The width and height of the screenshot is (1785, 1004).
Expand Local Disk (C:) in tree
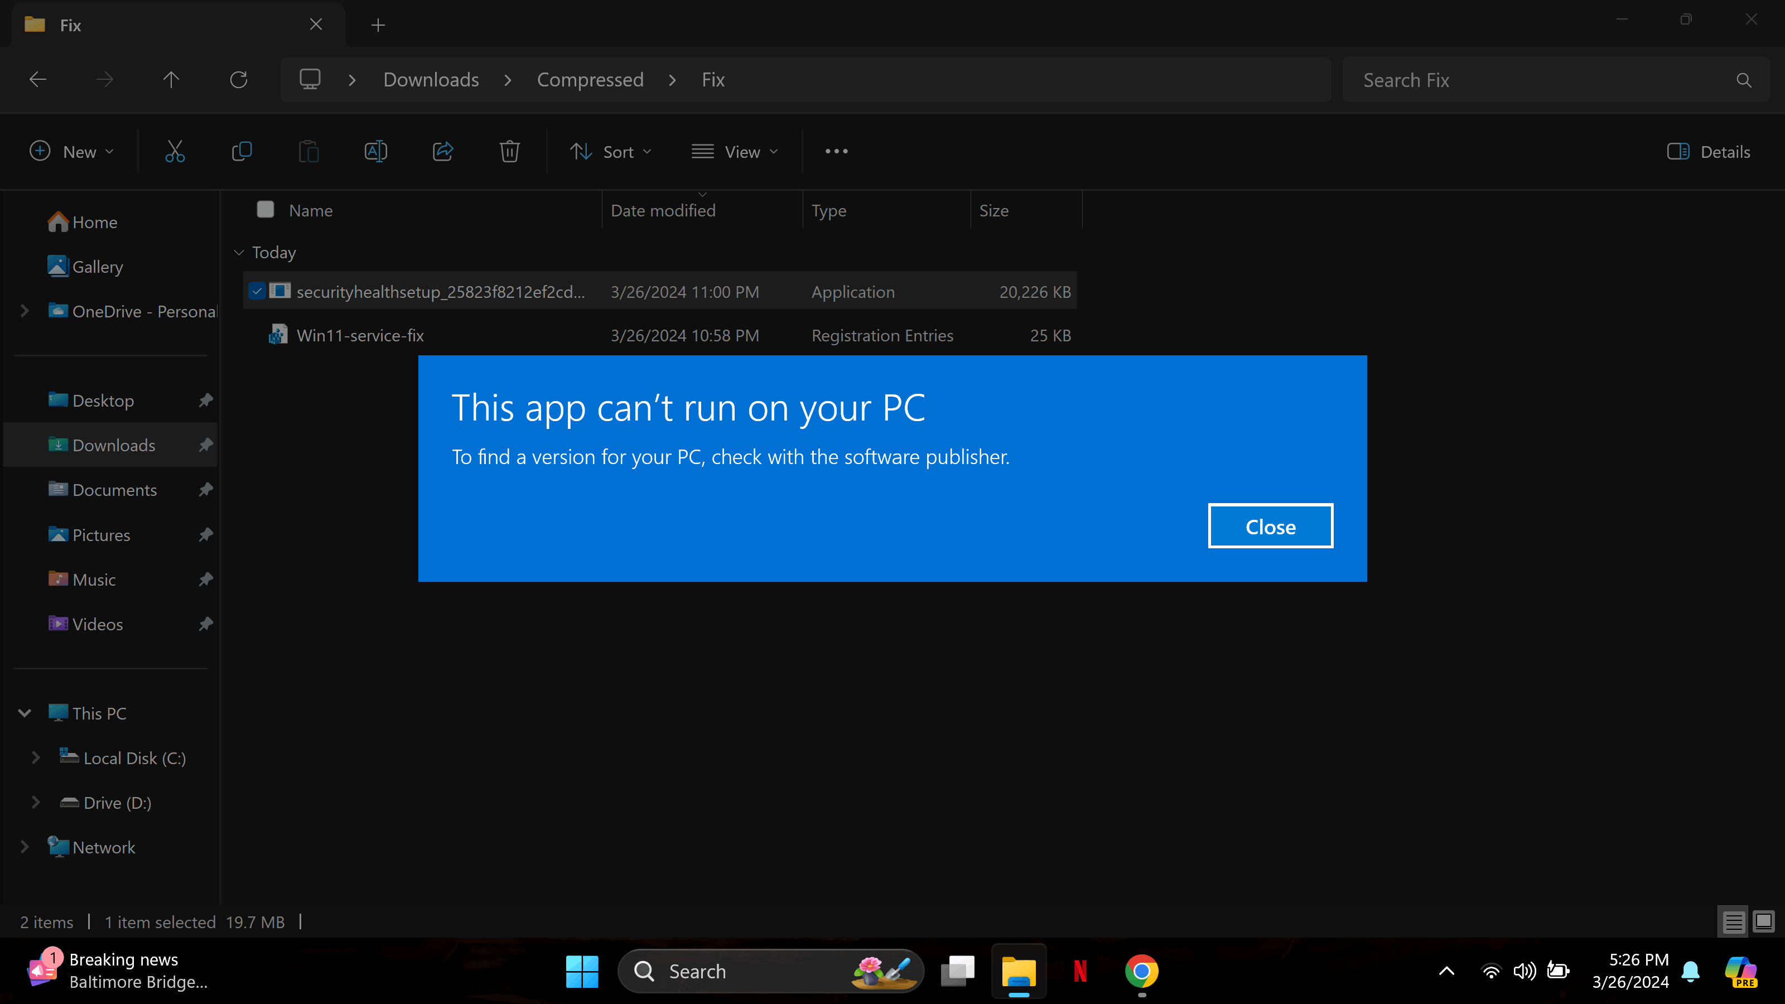(35, 757)
